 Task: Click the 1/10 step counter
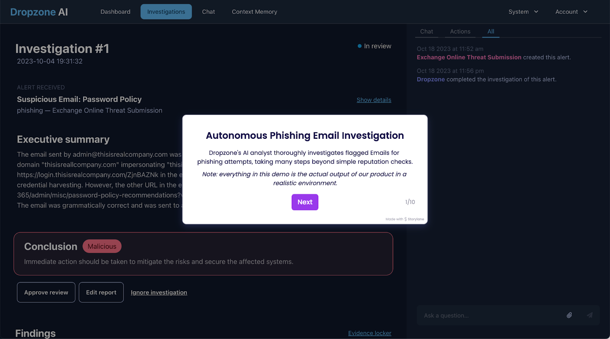click(410, 202)
